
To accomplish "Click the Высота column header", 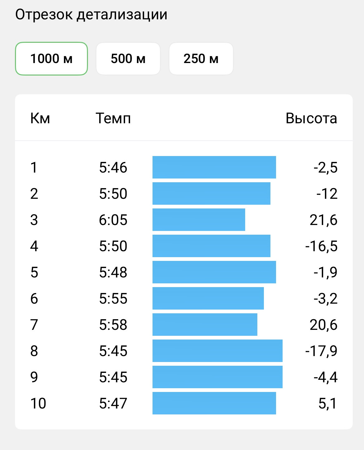I will pyautogui.click(x=311, y=118).
